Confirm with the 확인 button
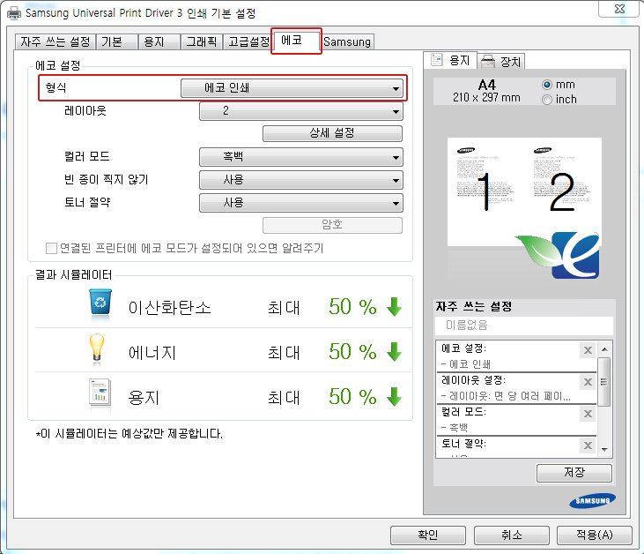This screenshot has height=554, width=644. coord(428,535)
